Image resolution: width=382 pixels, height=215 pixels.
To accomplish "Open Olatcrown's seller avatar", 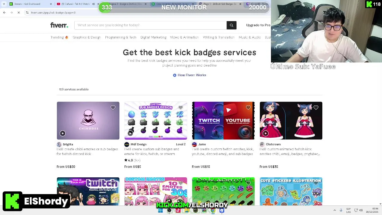I will pyautogui.click(x=262, y=144).
